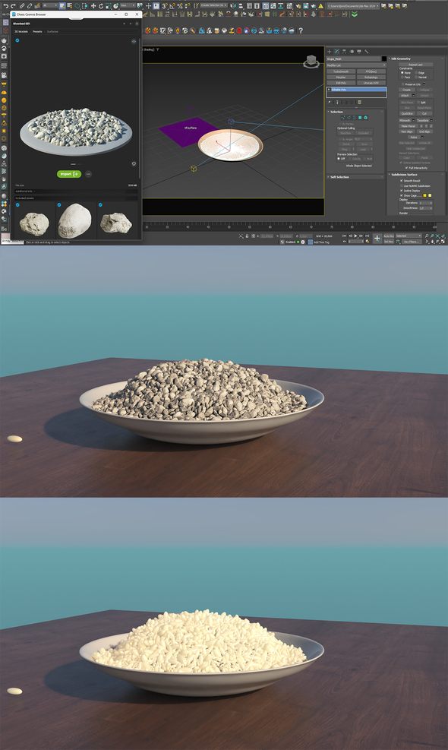Select Vertex sub-object level icon
The width and height of the screenshot is (448, 750).
point(342,117)
